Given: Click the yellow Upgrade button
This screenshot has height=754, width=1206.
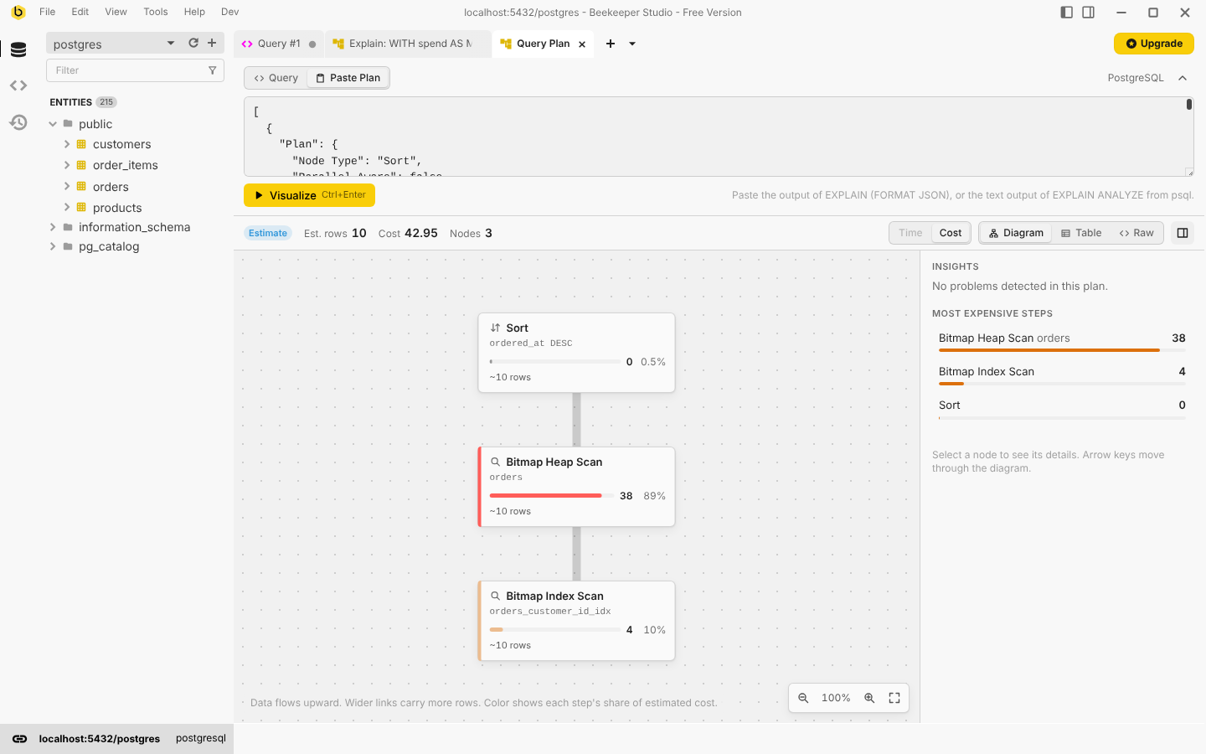Looking at the screenshot, I should pyautogui.click(x=1154, y=44).
